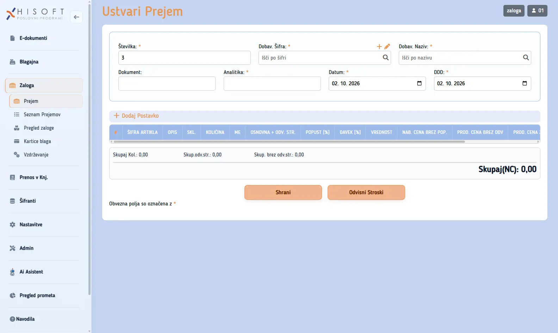Edit supplier using the pencil icon
The width and height of the screenshot is (558, 333).
[387, 47]
